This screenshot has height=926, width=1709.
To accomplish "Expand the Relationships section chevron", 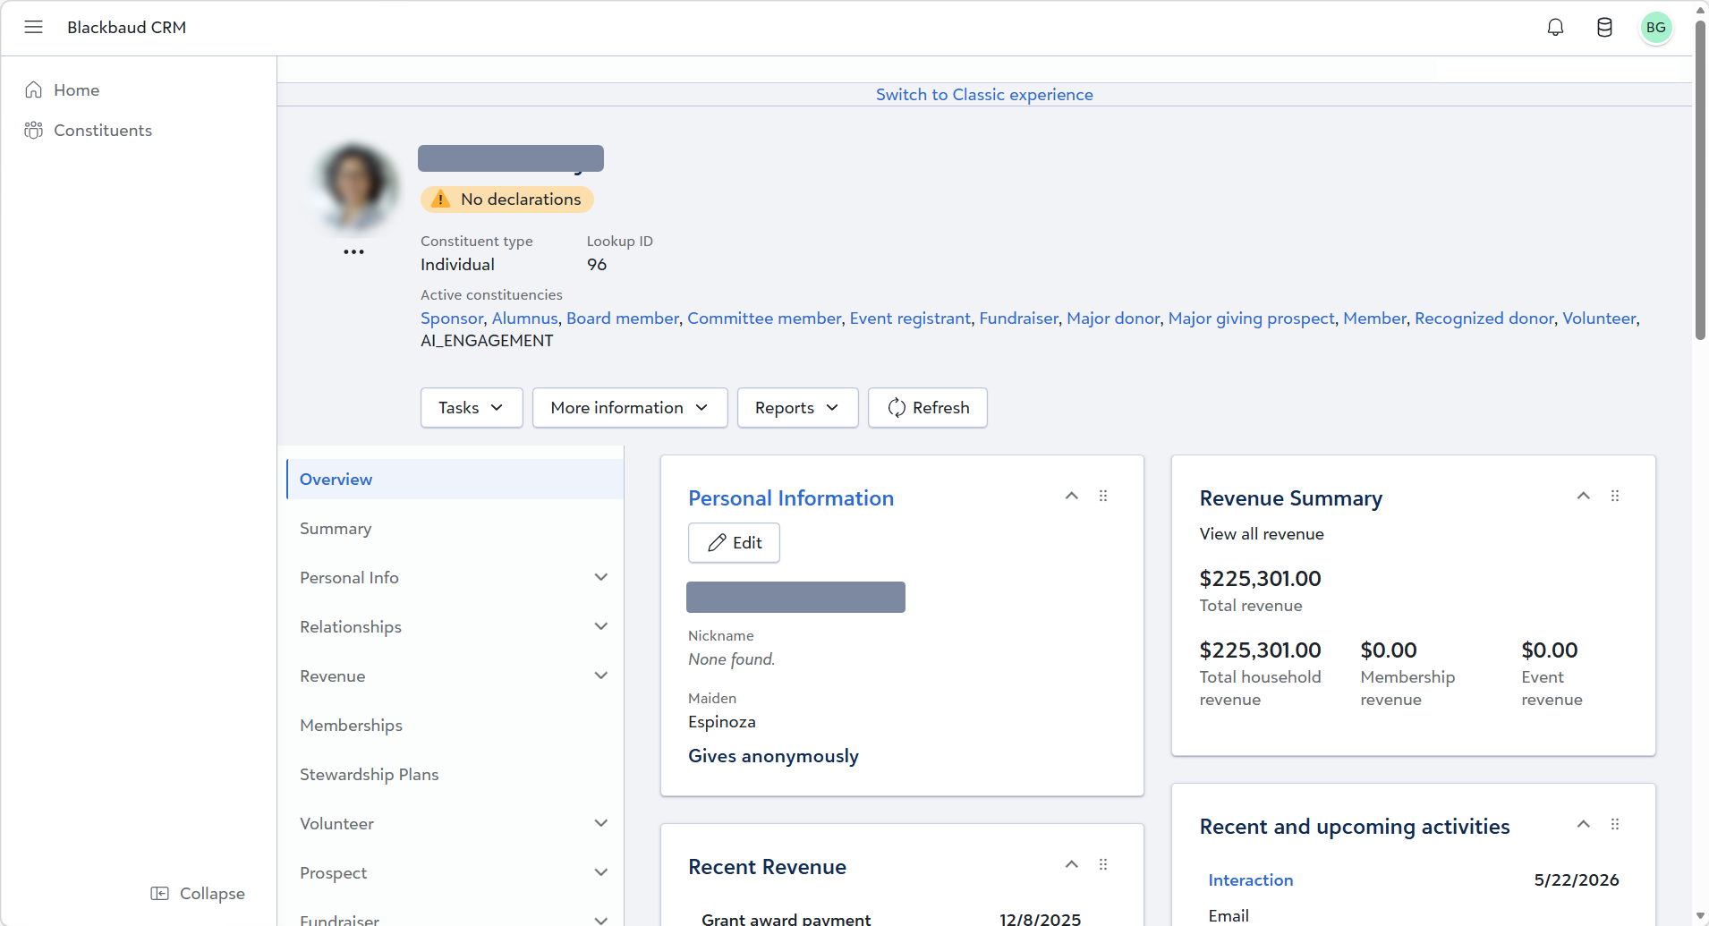I will 601,626.
